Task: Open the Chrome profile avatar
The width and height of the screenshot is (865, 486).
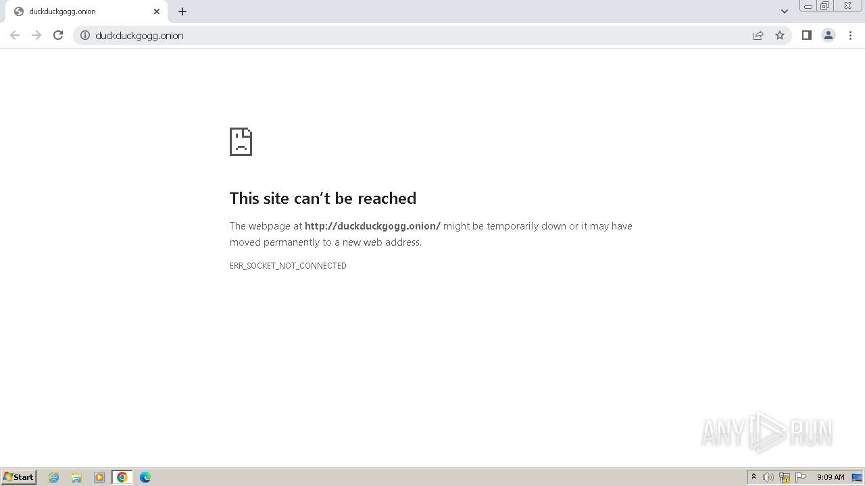Action: coord(829,35)
